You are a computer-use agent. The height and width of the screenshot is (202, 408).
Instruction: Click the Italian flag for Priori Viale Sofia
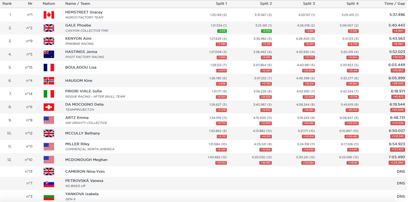pos(49,94)
